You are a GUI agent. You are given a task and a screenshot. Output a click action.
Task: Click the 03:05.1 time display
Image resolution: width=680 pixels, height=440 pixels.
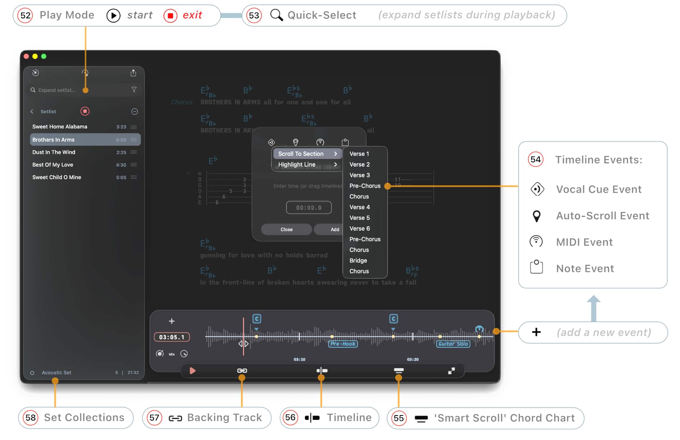coord(172,337)
